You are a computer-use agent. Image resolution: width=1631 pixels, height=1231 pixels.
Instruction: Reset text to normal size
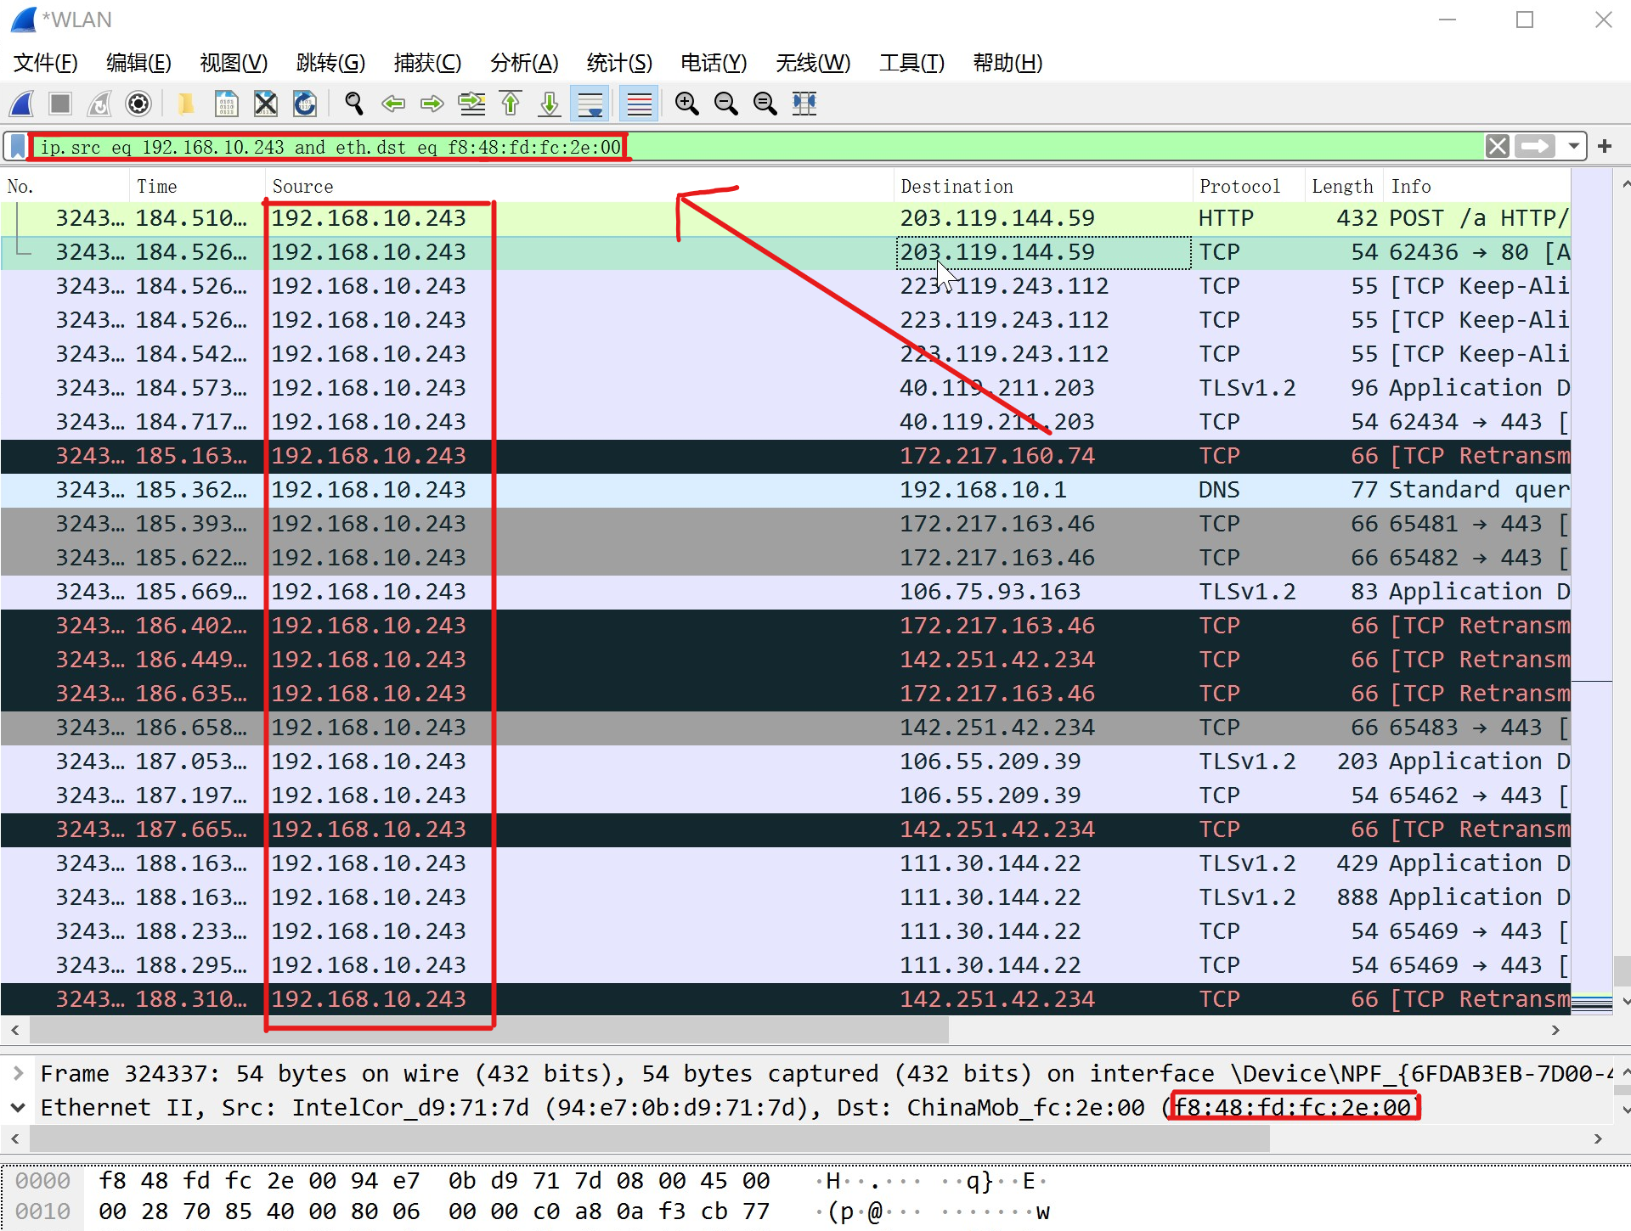point(765,104)
